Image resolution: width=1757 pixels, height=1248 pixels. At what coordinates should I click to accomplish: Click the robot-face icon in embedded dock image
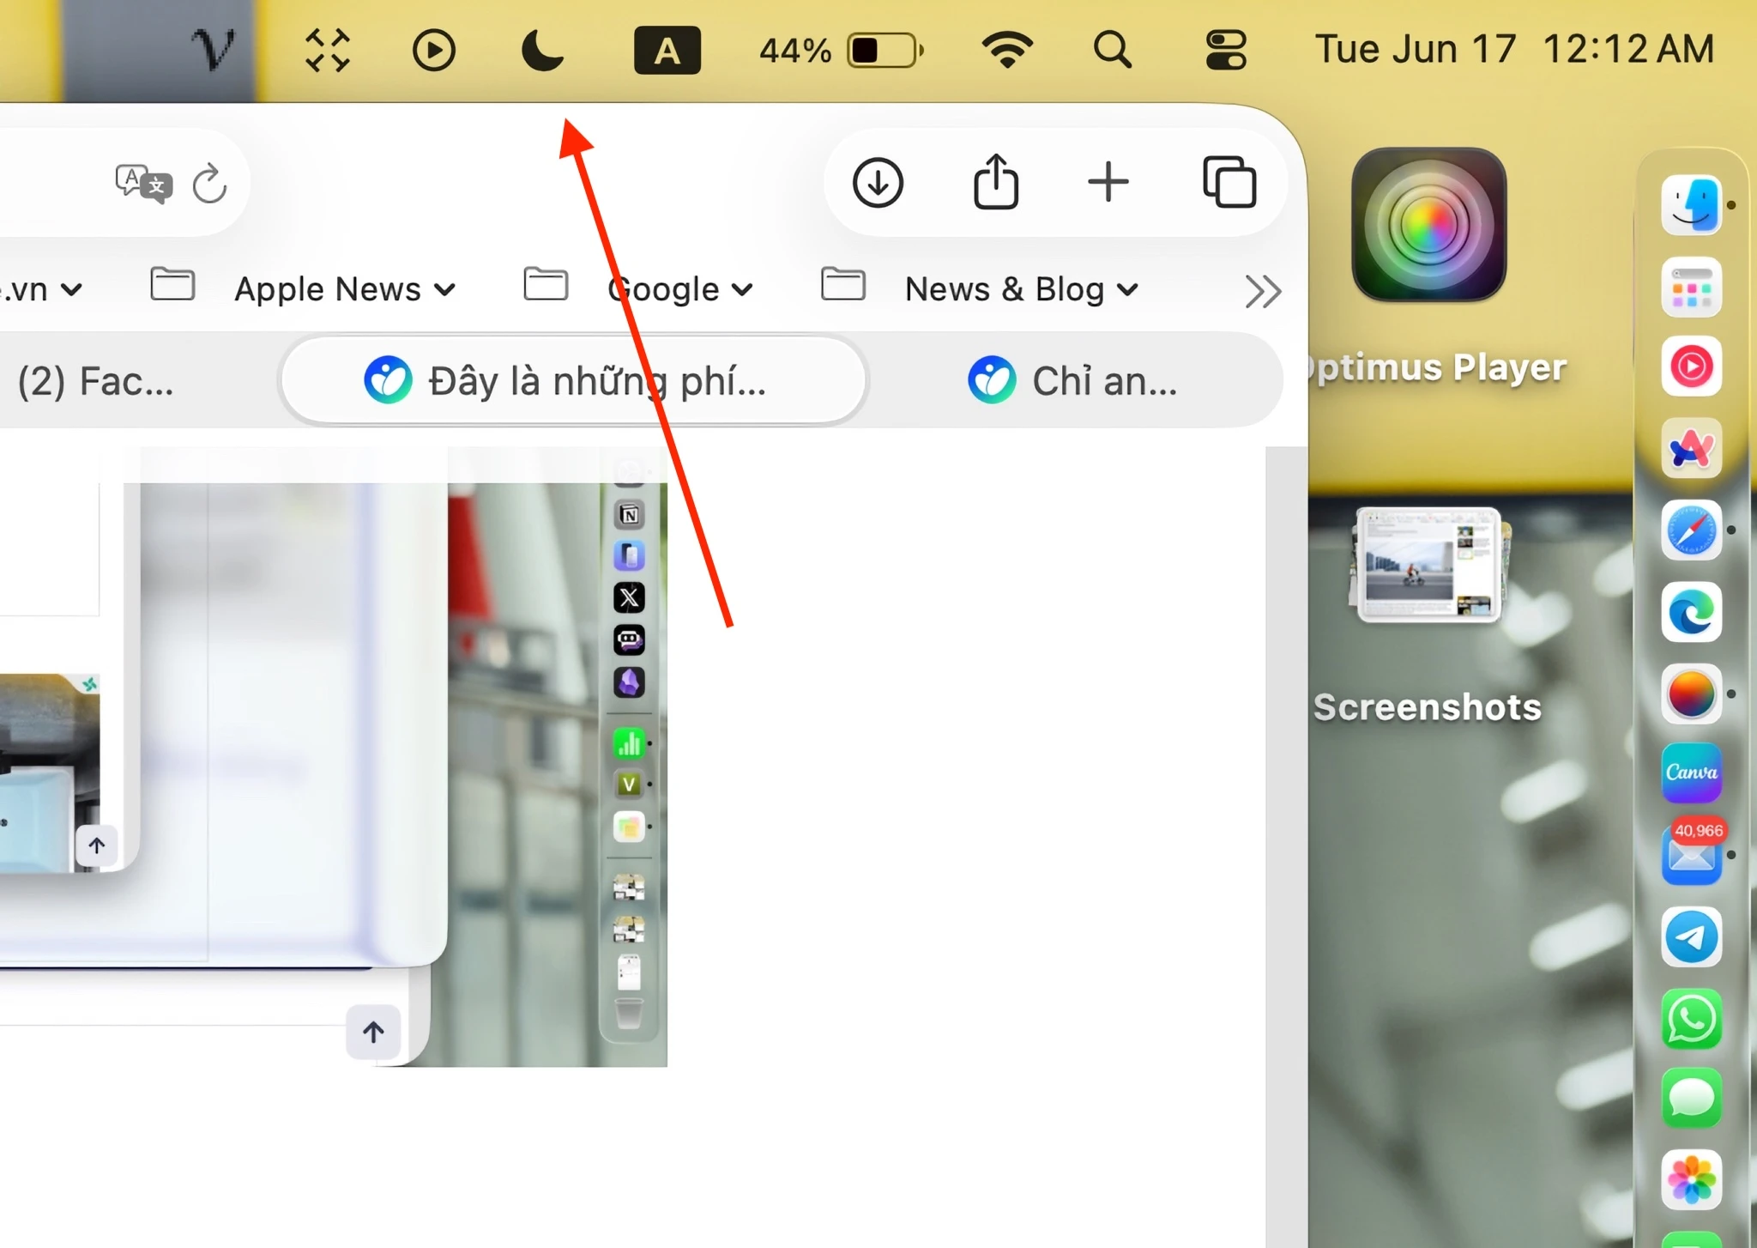pyautogui.click(x=629, y=639)
